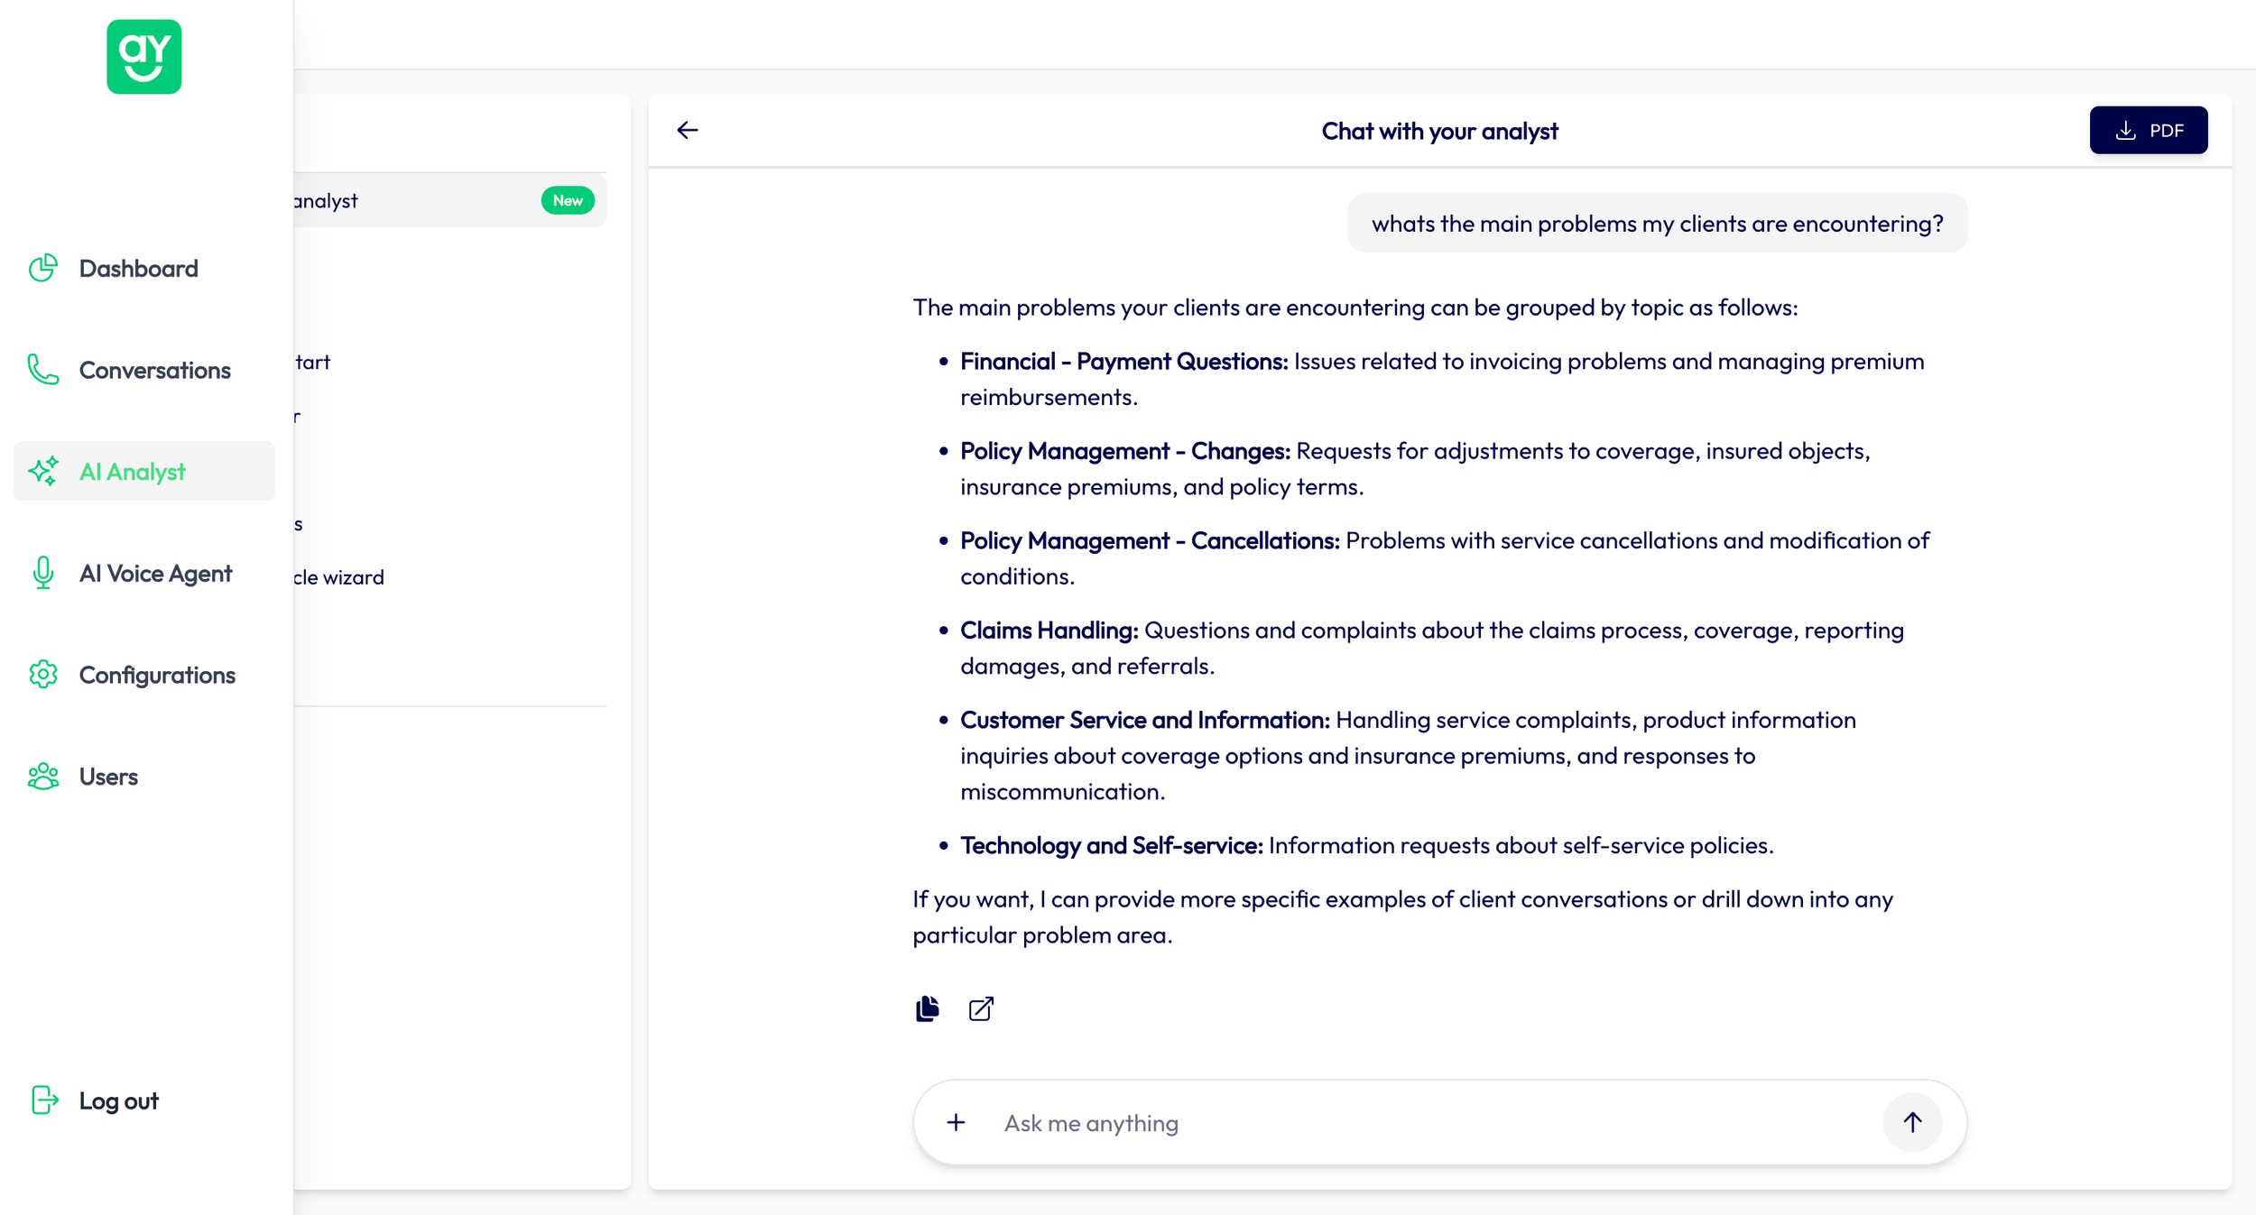Viewport: 2256px width, 1215px height.
Task: Select the AI Analyst sparkles icon
Action: [x=42, y=470]
